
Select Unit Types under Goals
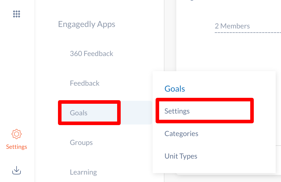point(181,156)
